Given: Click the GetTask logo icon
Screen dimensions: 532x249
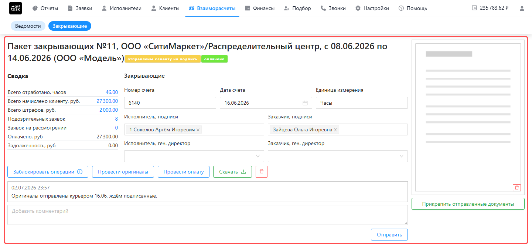Looking at the screenshot, I should 16,8.
